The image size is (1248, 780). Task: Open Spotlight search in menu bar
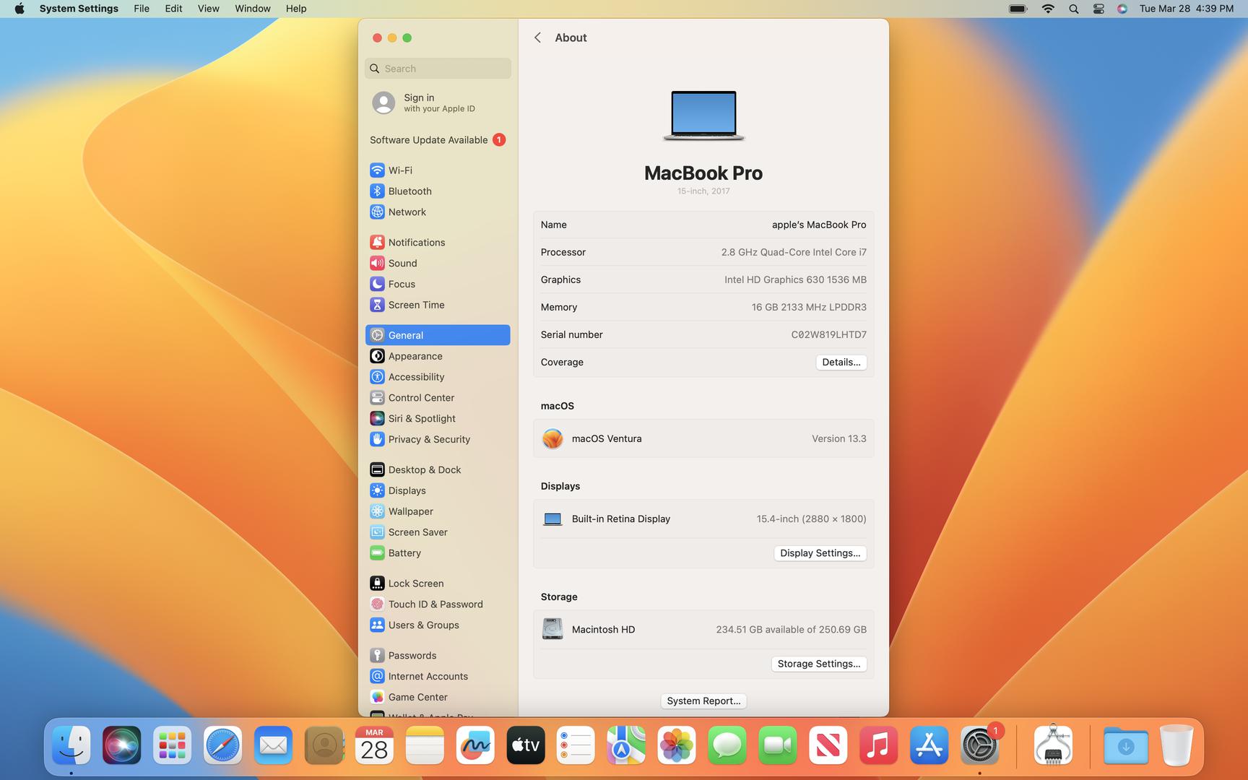(1074, 9)
